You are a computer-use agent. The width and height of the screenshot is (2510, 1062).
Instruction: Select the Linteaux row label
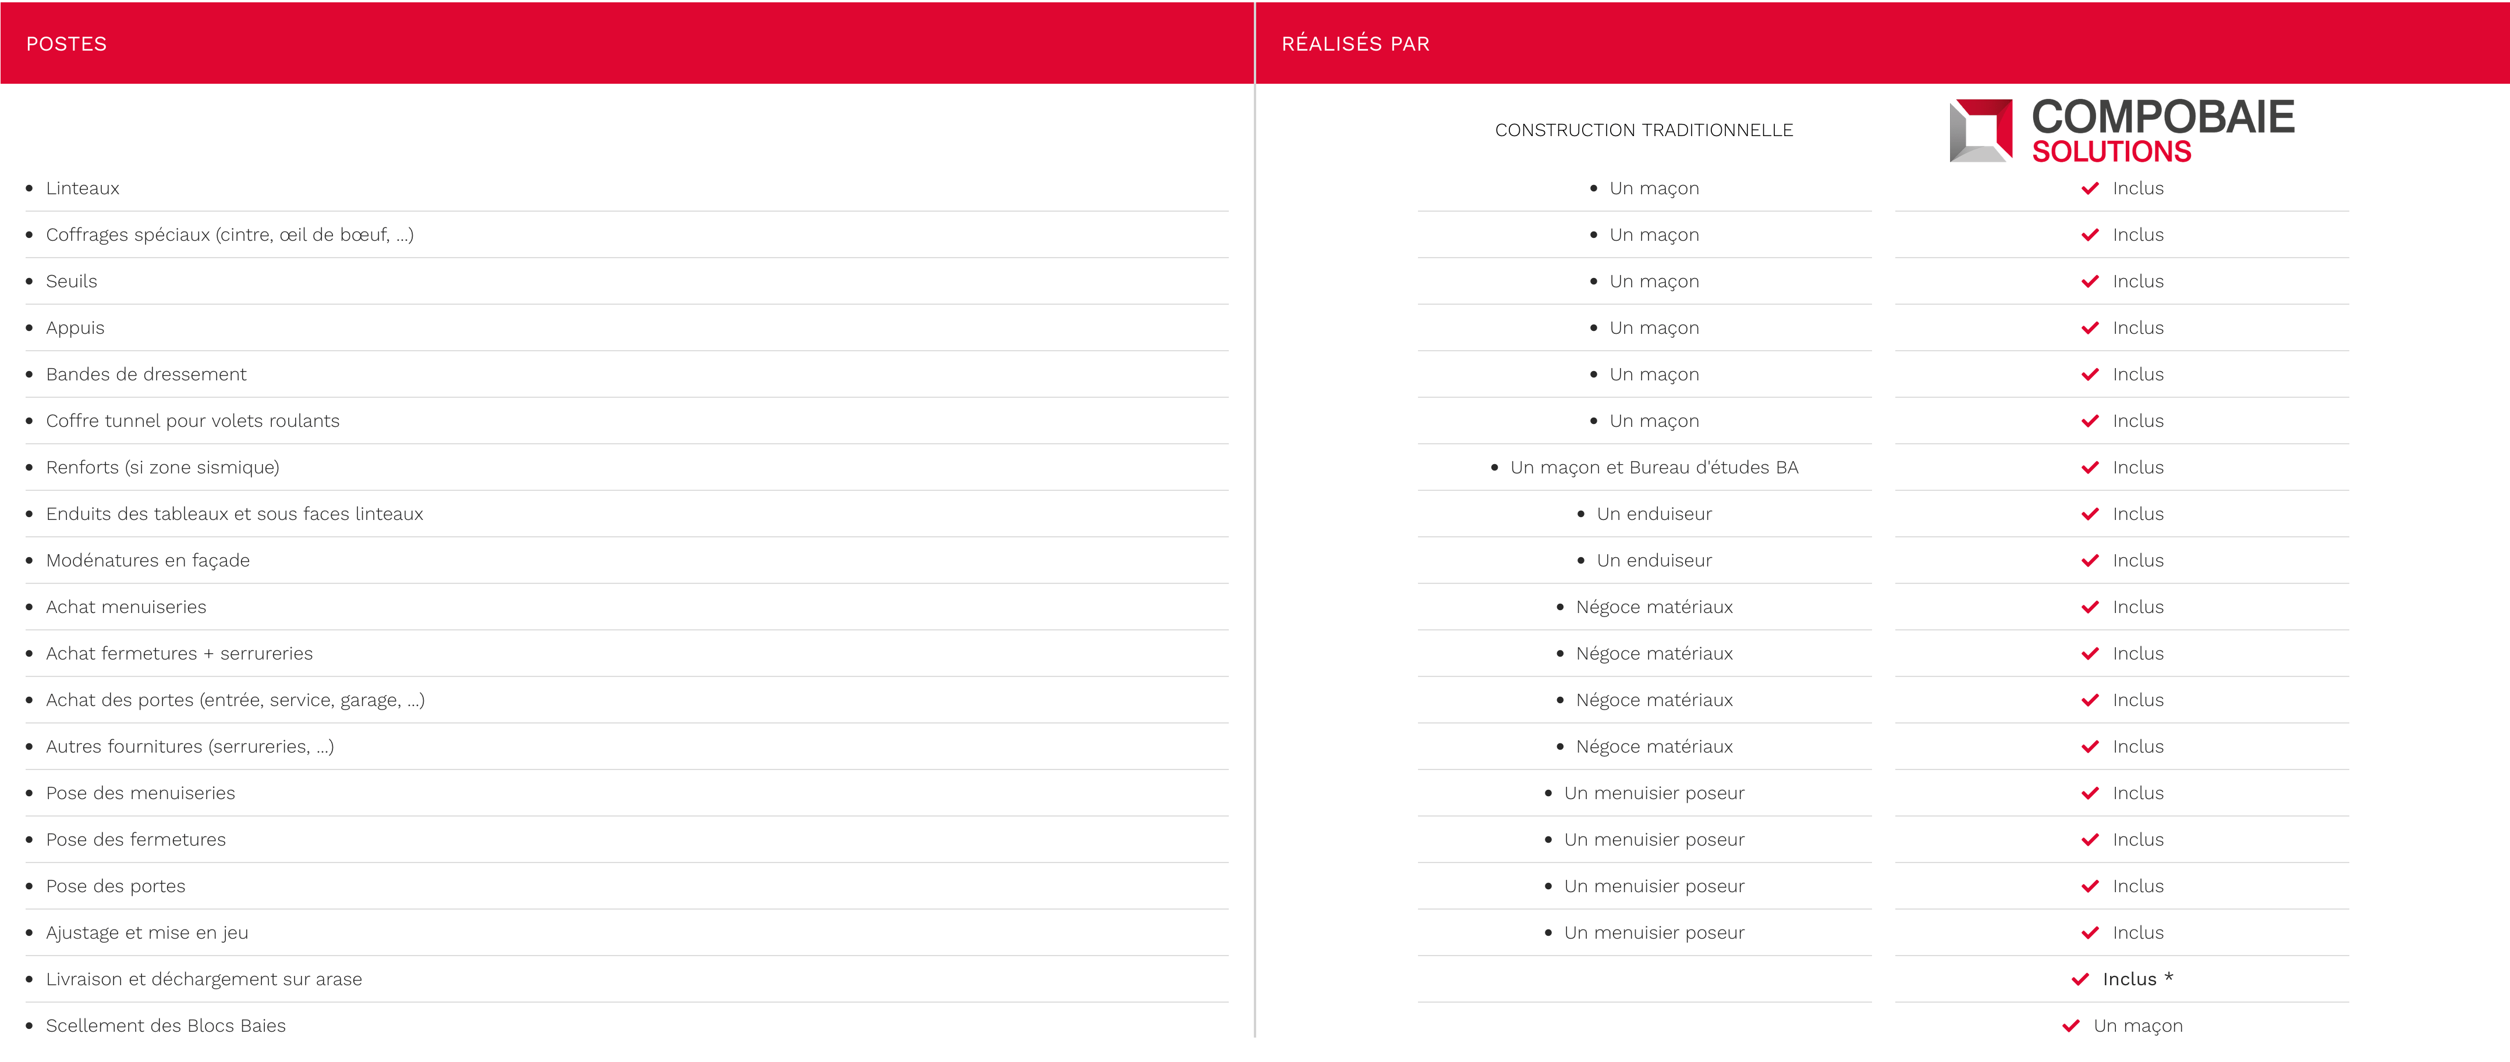tap(83, 189)
